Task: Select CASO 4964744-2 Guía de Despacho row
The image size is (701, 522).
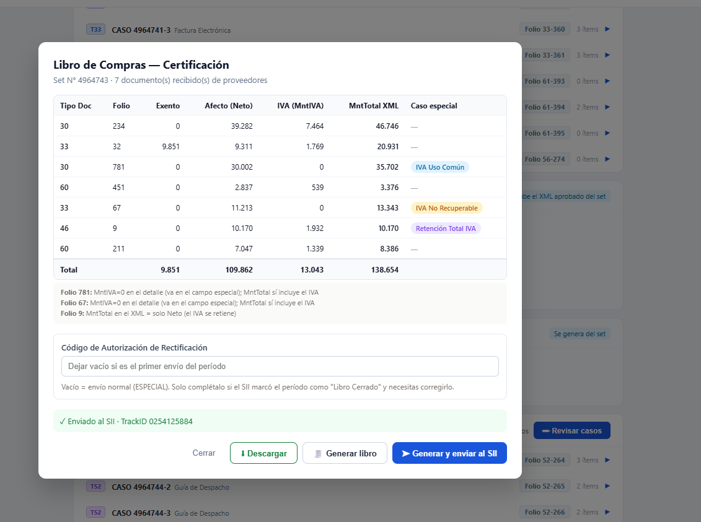Action: tap(348, 486)
